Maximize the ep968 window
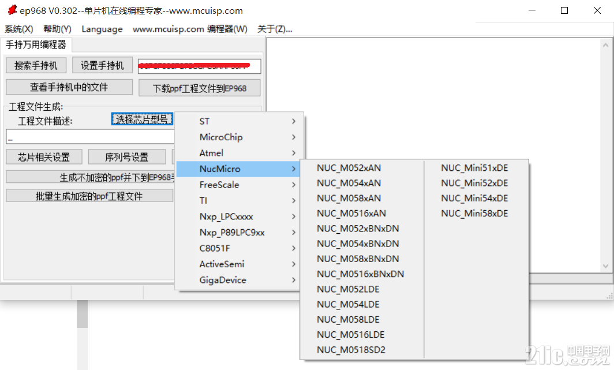Viewport: 614px width, 370px height. click(x=564, y=10)
